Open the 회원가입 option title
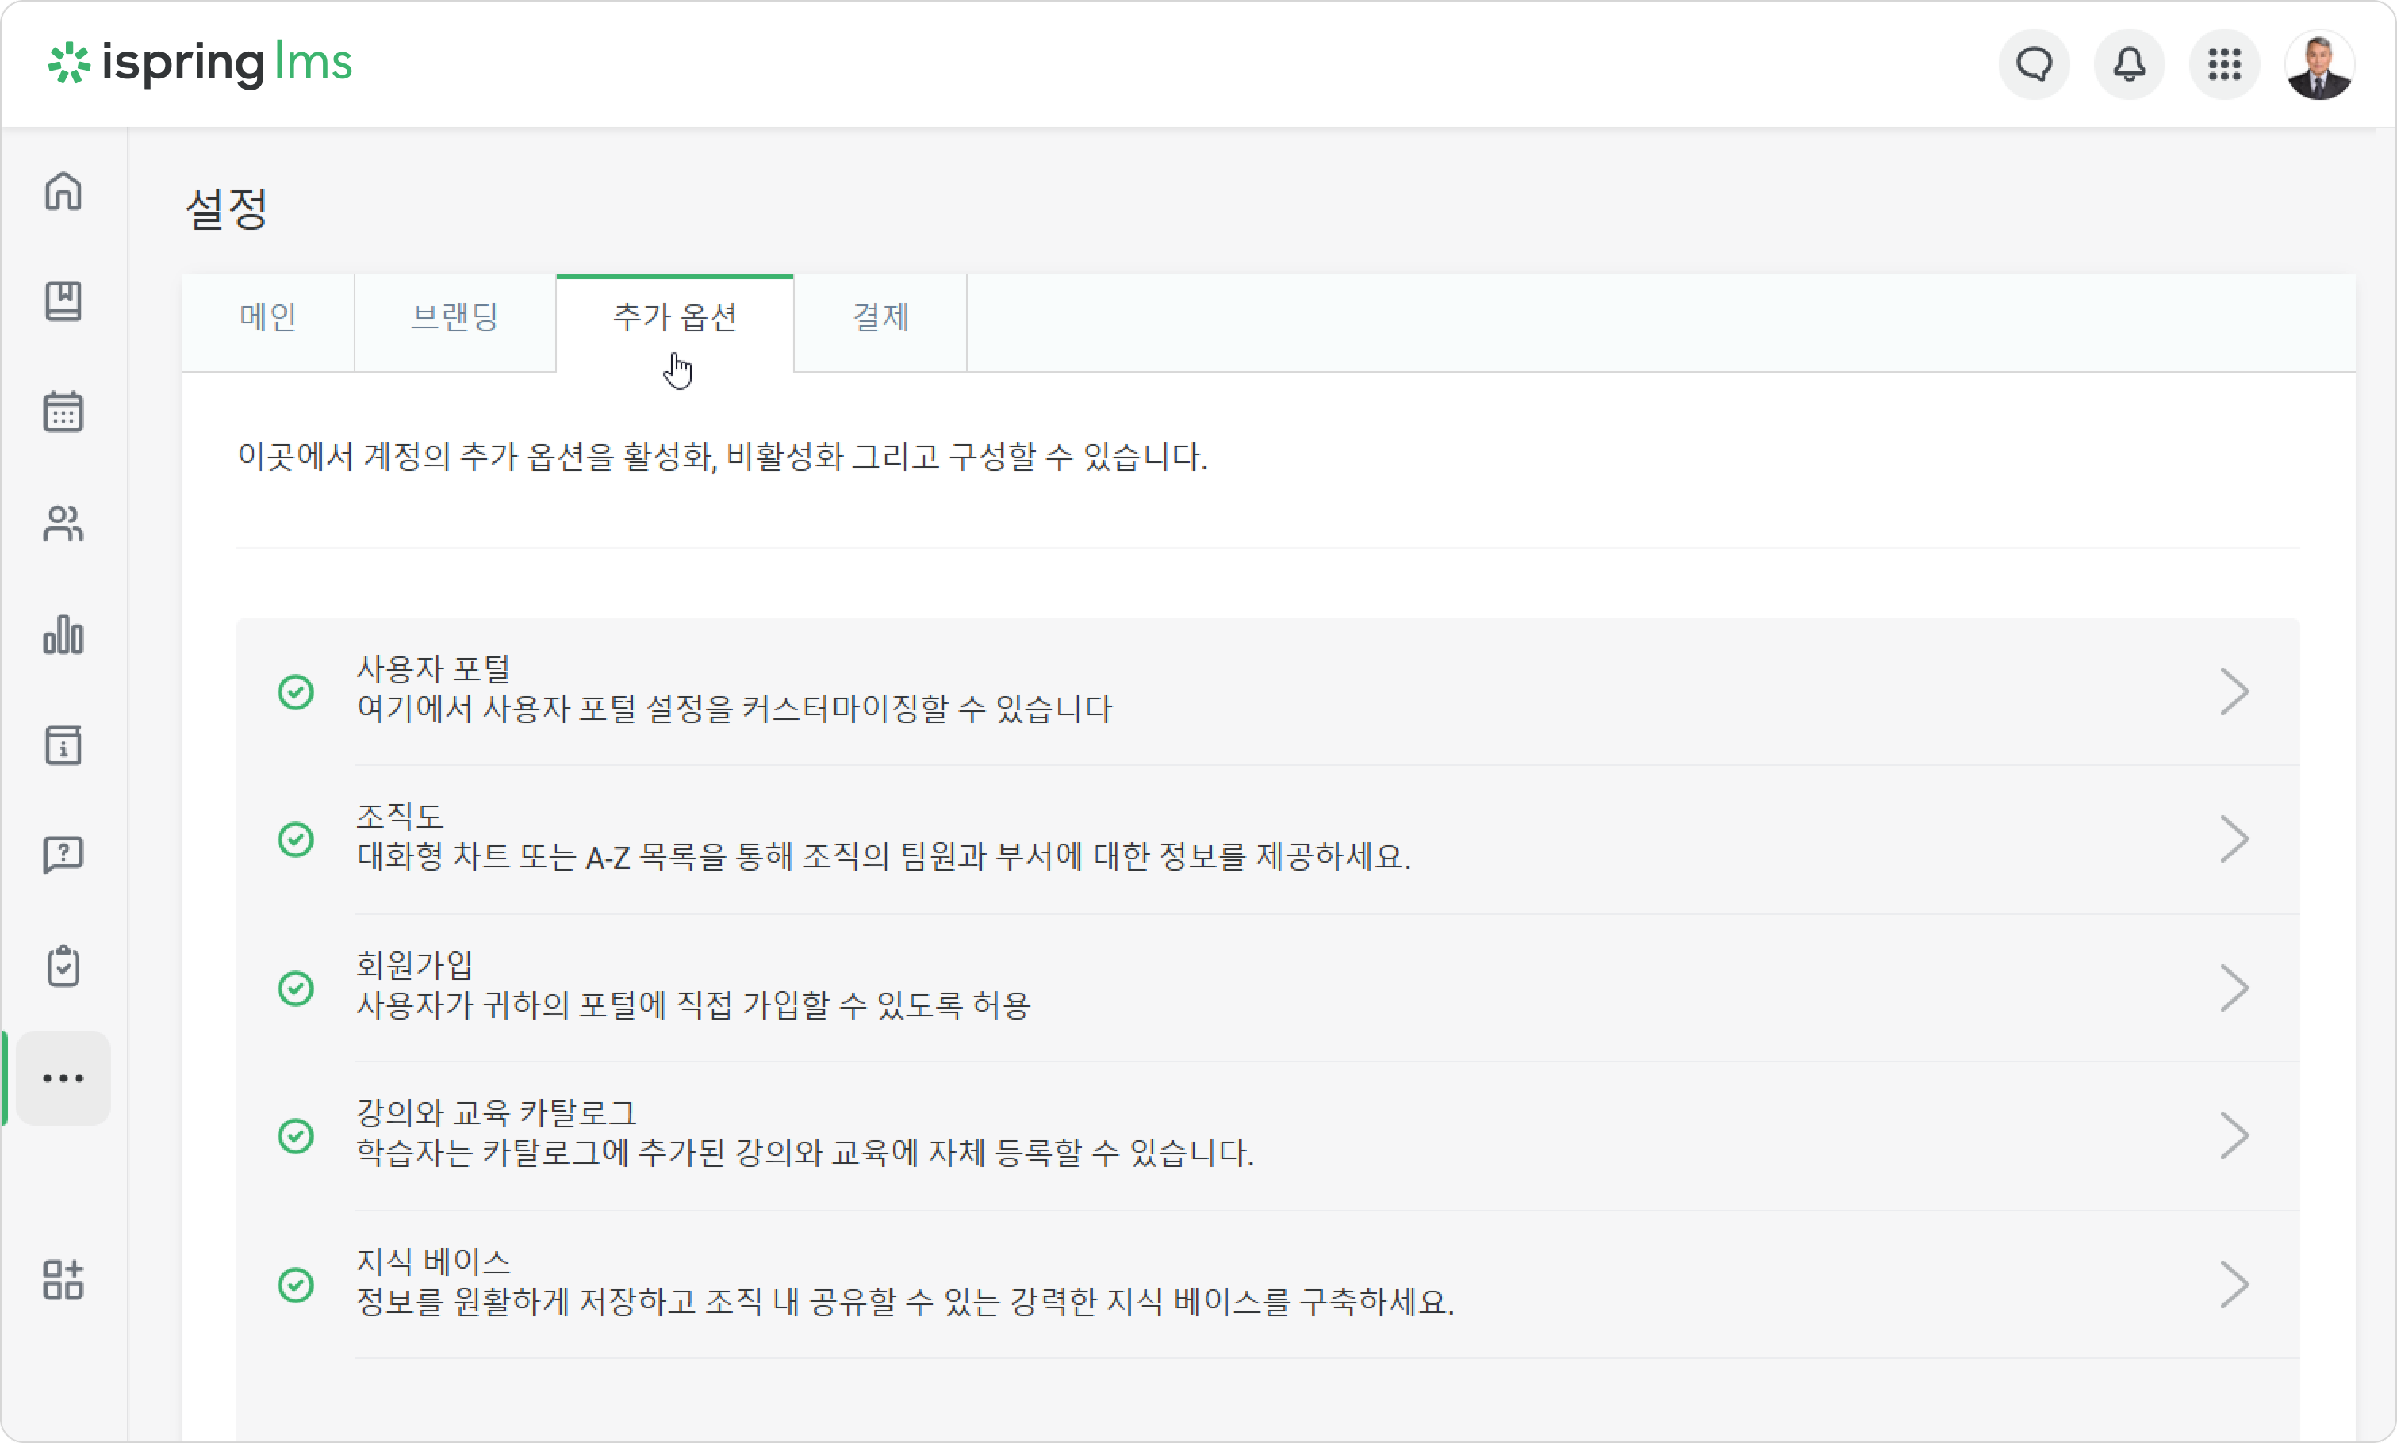 point(414,965)
